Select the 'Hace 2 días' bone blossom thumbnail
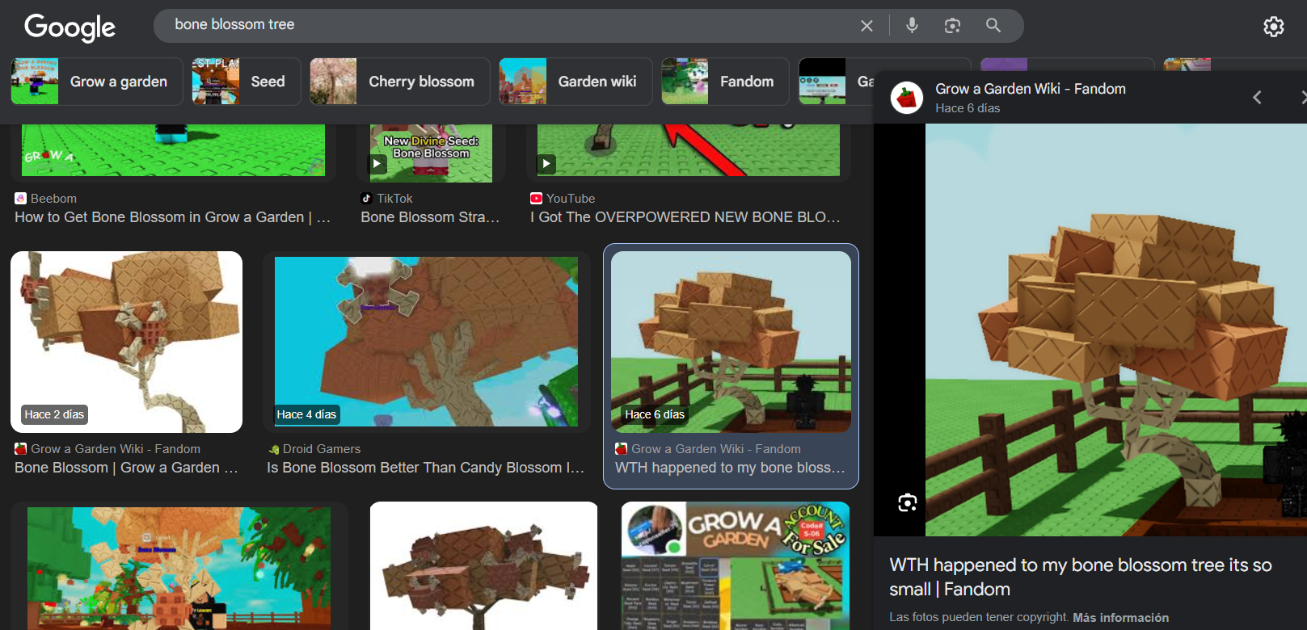The width and height of the screenshot is (1307, 630). tap(126, 342)
